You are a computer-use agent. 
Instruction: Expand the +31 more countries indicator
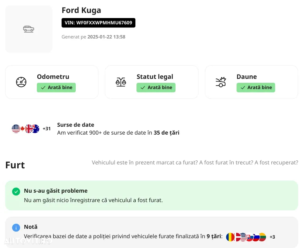coord(47,129)
